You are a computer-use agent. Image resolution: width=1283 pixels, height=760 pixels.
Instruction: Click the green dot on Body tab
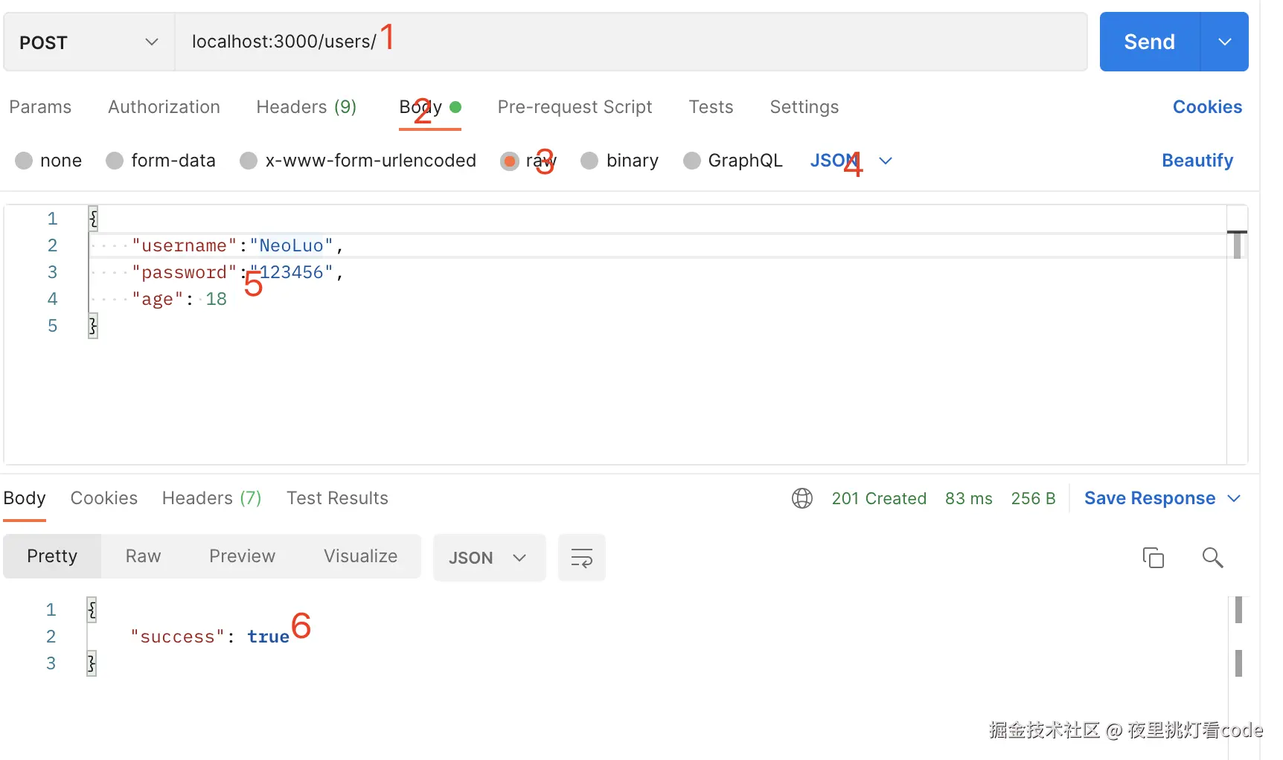coord(455,107)
